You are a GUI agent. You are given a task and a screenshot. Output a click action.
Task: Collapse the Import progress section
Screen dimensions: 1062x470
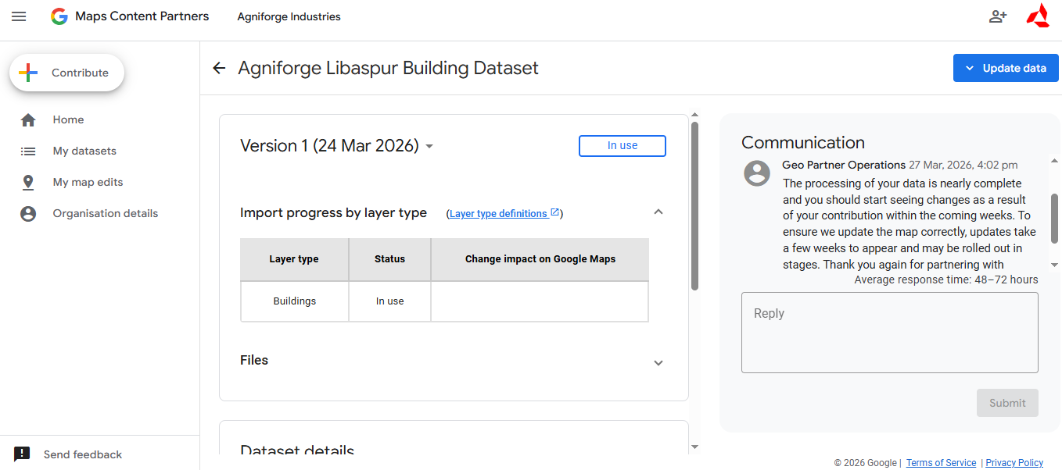tap(658, 212)
